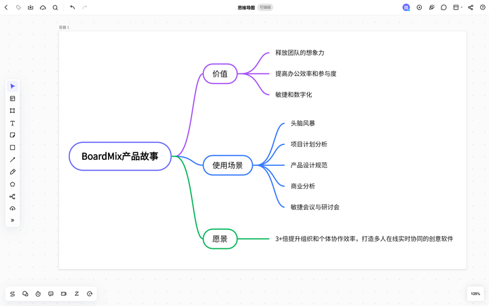Select the Text tool
489x306 pixels.
click(x=12, y=123)
